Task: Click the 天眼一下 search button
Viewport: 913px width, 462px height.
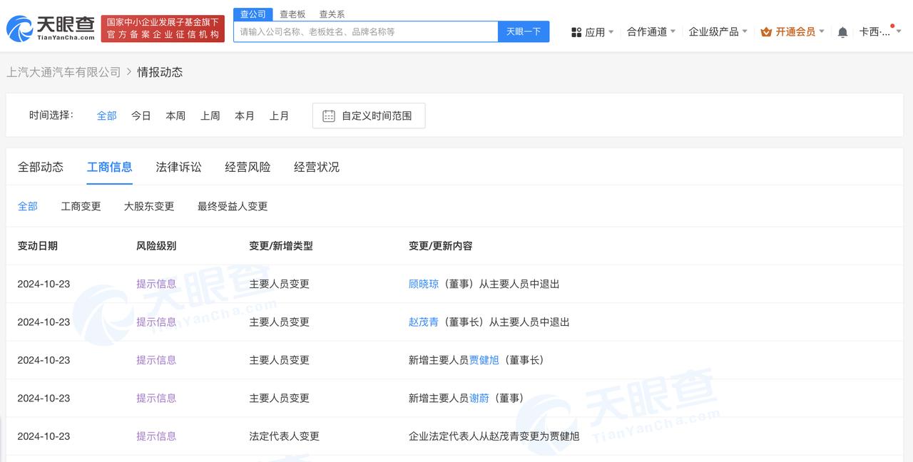Action: tap(524, 32)
